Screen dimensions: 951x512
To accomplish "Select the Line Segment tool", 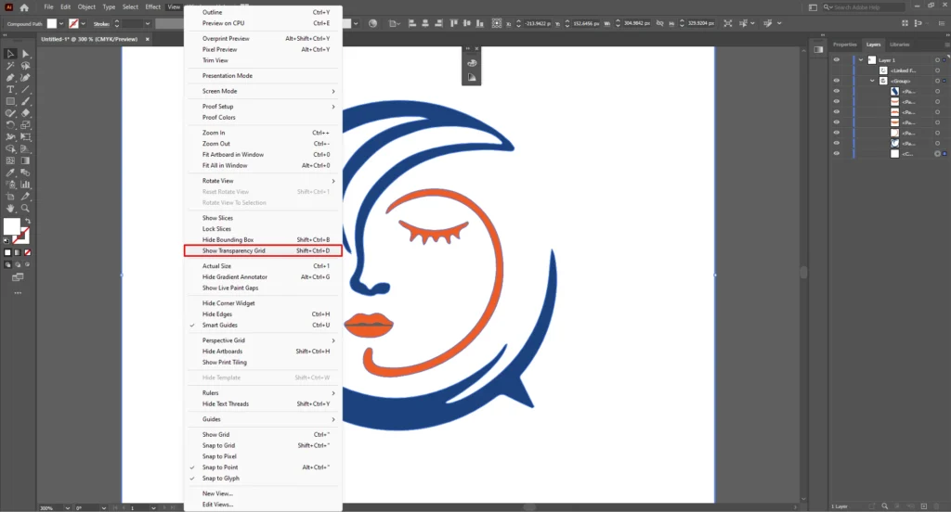I will (25, 90).
